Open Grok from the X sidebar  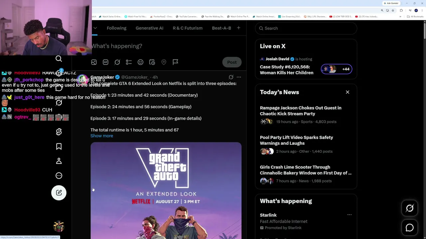coord(59,103)
